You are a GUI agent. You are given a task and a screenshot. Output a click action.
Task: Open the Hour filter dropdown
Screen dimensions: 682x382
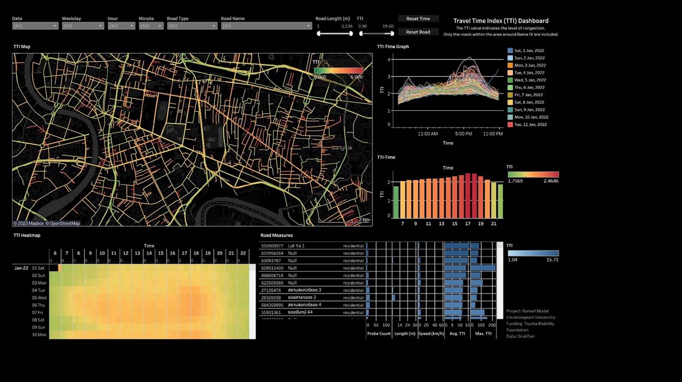121,26
